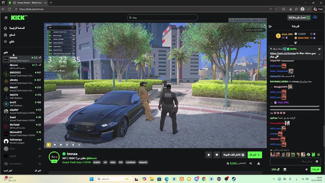The height and width of the screenshot is (183, 325).
Task: Collapse the chat panel with arrow icon
Action: [270, 26]
